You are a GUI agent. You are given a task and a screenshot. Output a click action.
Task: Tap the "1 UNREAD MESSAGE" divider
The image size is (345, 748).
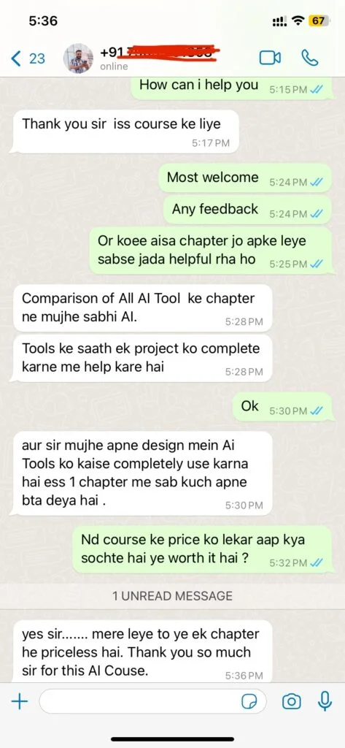point(172,596)
